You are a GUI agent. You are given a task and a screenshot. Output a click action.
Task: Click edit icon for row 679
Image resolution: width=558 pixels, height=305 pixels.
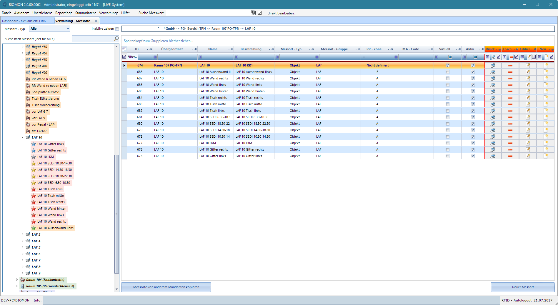coord(528,130)
